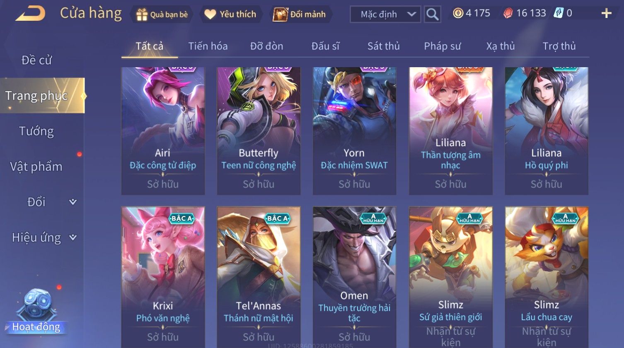This screenshot has height=348, width=624.
Task: Select the Tiến hóa filter tab
Action: coord(208,46)
